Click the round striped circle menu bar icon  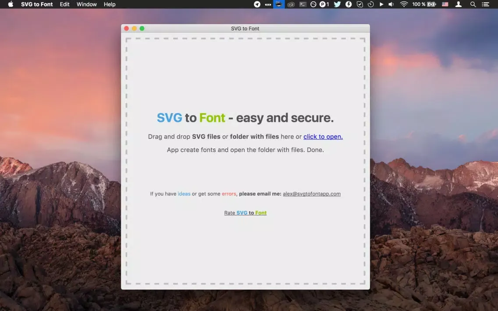tap(313, 4)
